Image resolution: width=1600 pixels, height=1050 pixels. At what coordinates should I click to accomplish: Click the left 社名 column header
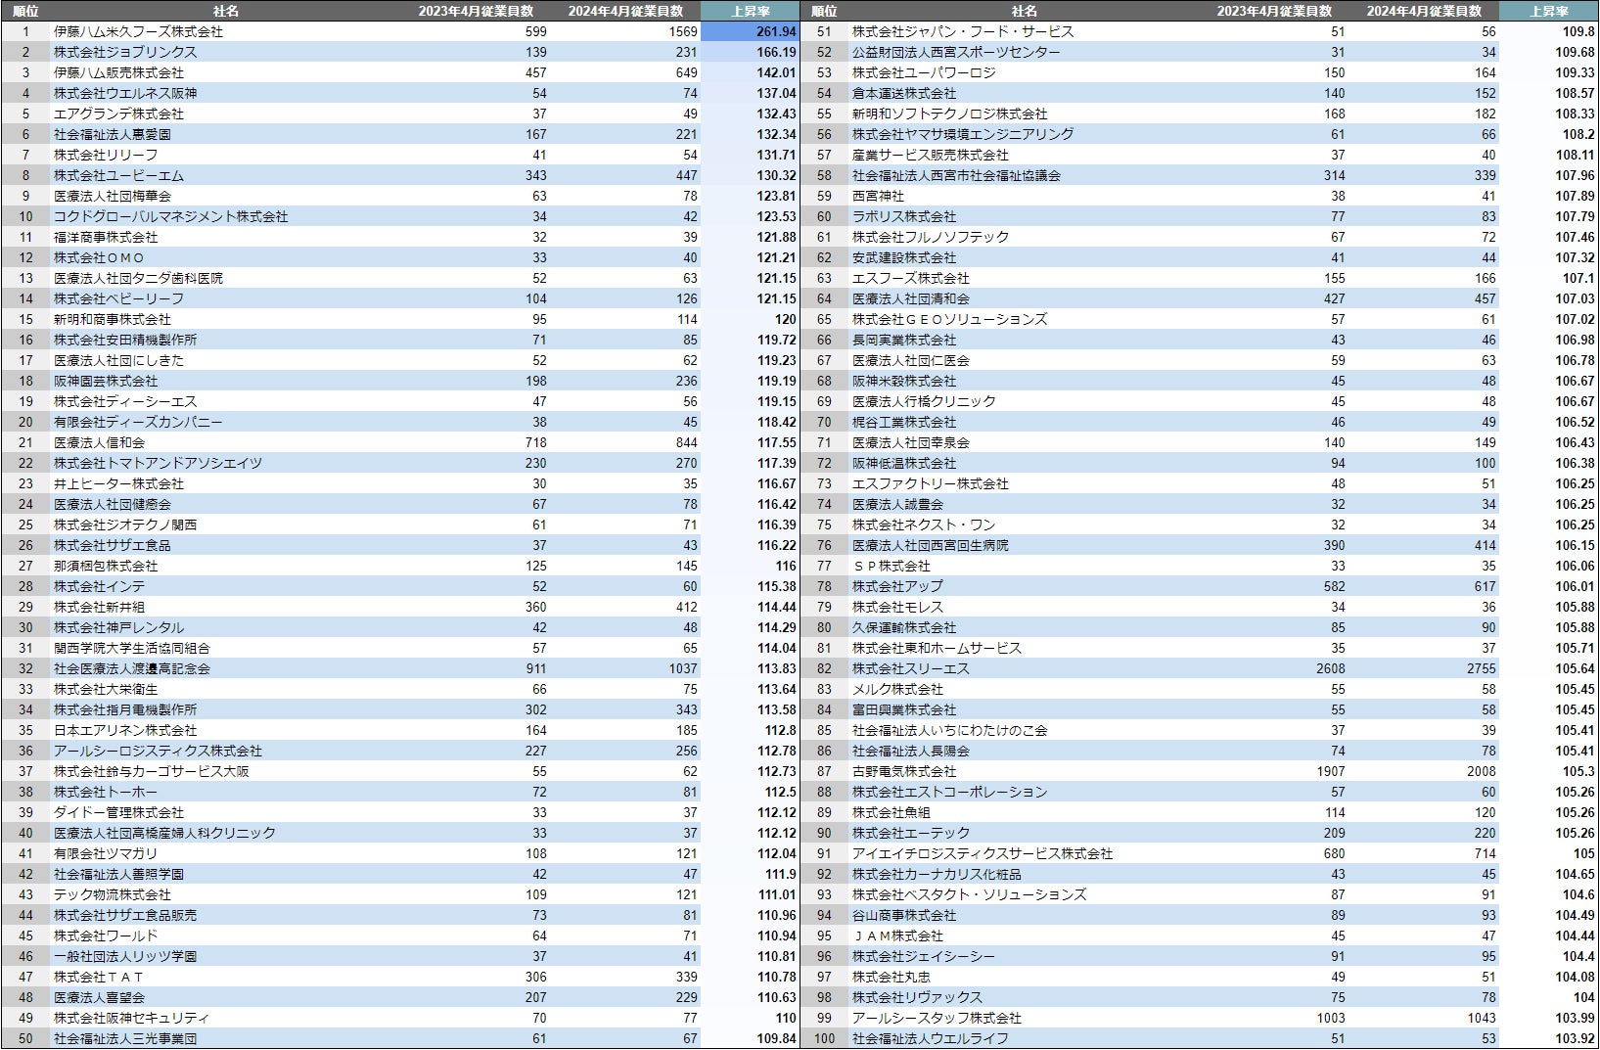coord(226,11)
